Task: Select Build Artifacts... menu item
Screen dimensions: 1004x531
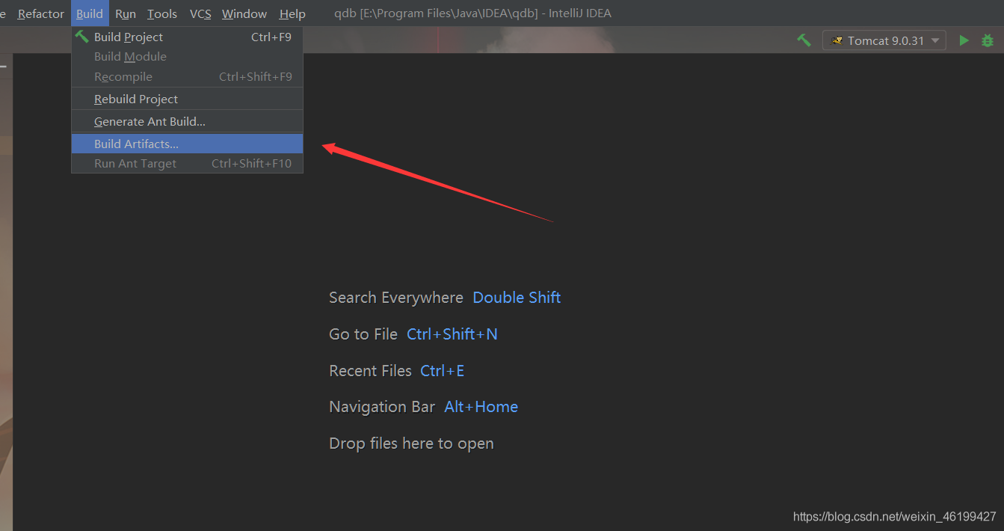Action: tap(187, 144)
